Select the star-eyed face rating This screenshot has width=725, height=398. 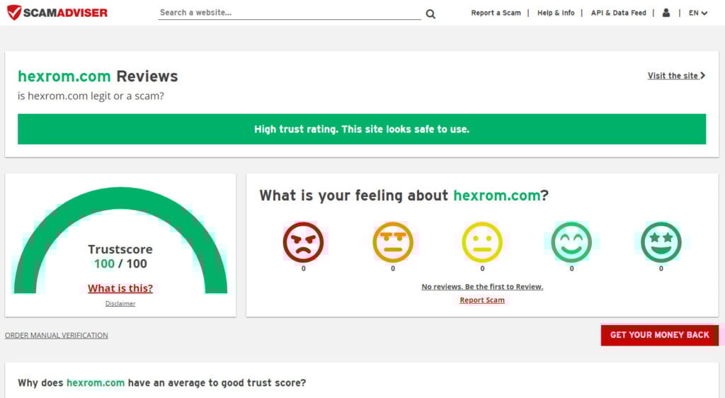tap(661, 242)
